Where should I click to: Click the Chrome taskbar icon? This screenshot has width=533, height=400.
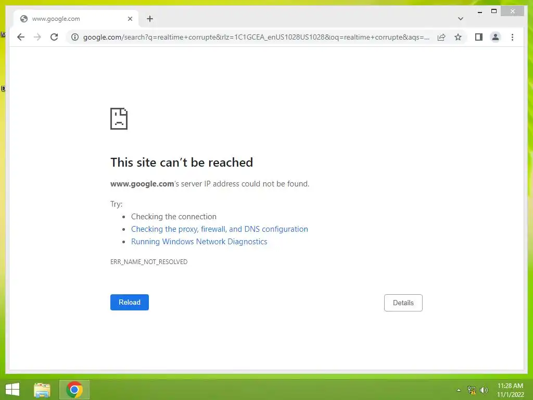click(74, 390)
